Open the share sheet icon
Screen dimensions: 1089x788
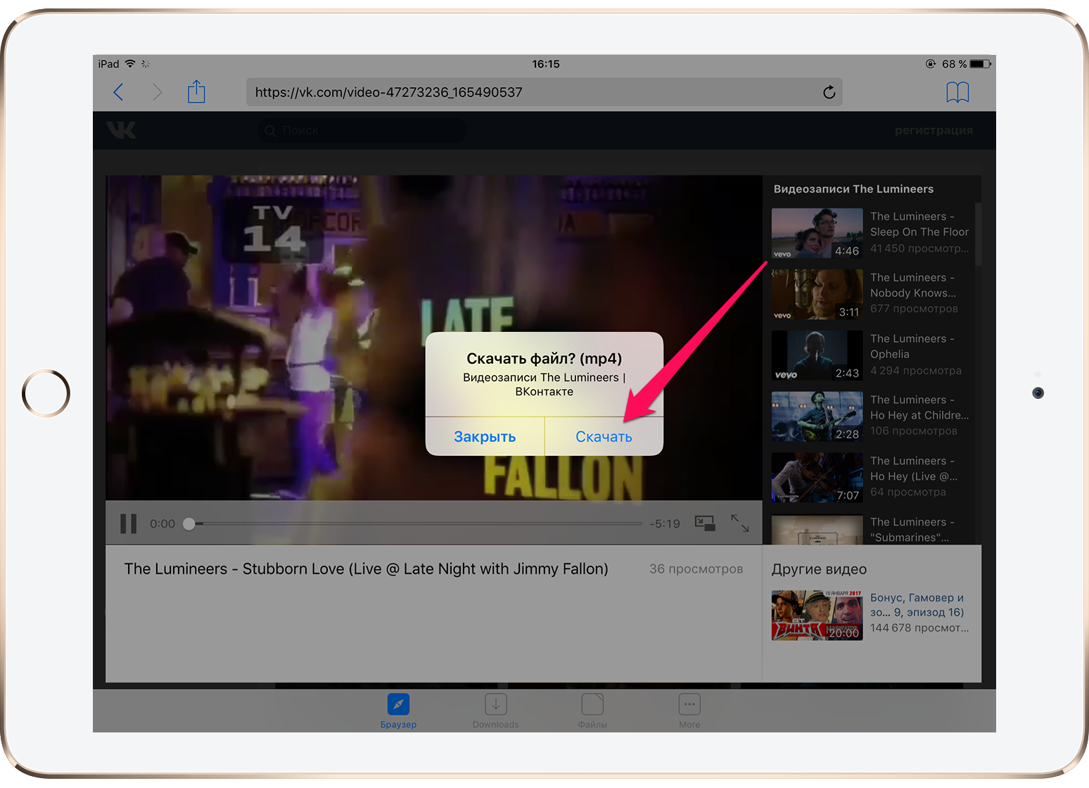tap(196, 91)
